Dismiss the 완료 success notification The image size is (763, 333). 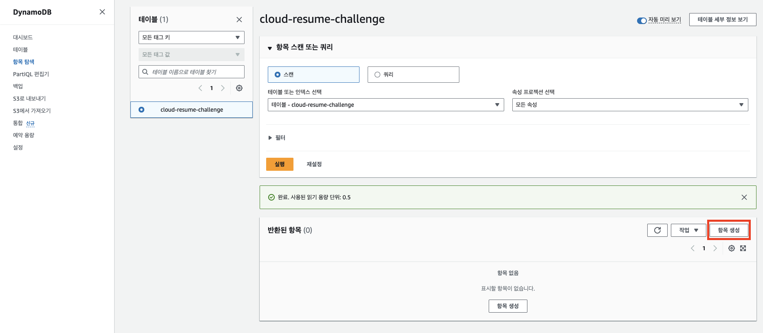(744, 197)
